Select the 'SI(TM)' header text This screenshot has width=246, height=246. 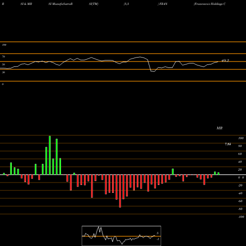tap(93, 4)
